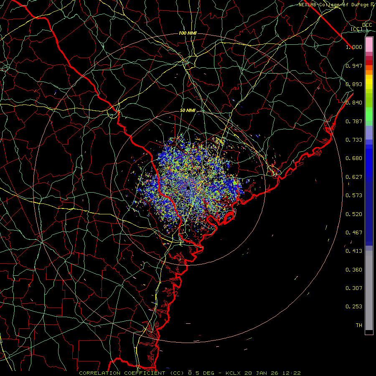Click the 0.627 scale value

[354, 177]
